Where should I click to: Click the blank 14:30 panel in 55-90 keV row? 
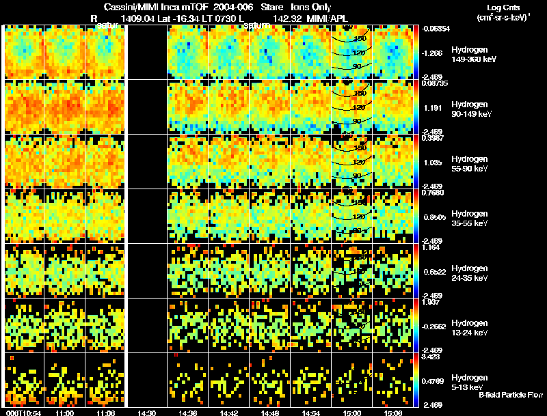(147, 161)
